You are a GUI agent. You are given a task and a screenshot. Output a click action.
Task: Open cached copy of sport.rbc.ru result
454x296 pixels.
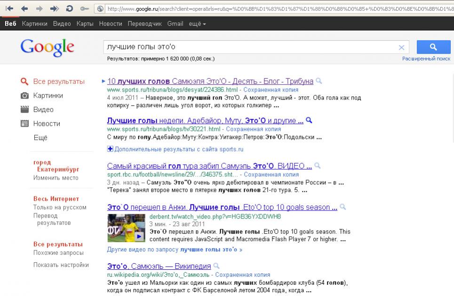(271, 175)
